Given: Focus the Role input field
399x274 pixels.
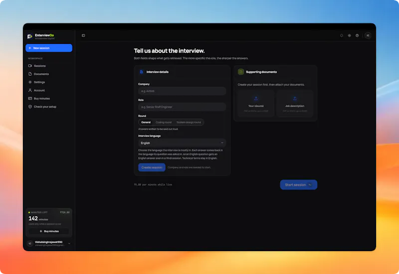Looking at the screenshot, I should pyautogui.click(x=182, y=107).
